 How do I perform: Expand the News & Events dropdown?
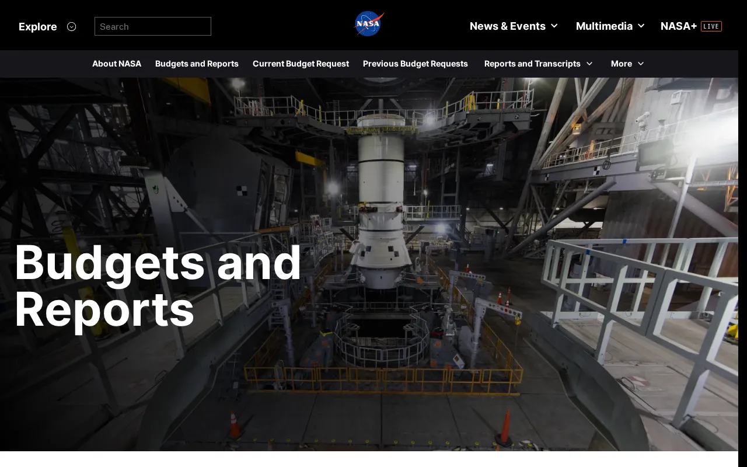pyautogui.click(x=514, y=26)
